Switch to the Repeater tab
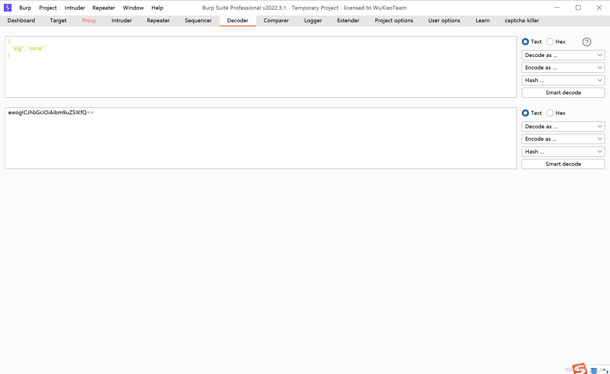610x374 pixels. point(158,20)
